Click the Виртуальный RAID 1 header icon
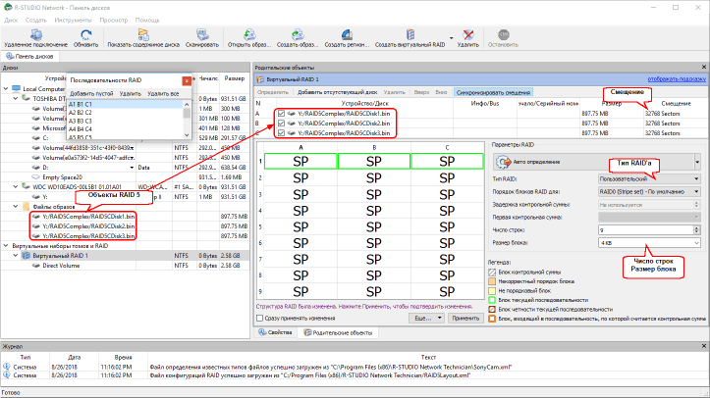The width and height of the screenshot is (710, 398). [x=260, y=79]
